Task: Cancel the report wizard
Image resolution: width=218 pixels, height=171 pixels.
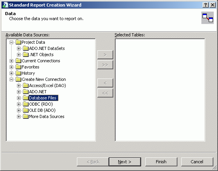Action: tap(197, 162)
